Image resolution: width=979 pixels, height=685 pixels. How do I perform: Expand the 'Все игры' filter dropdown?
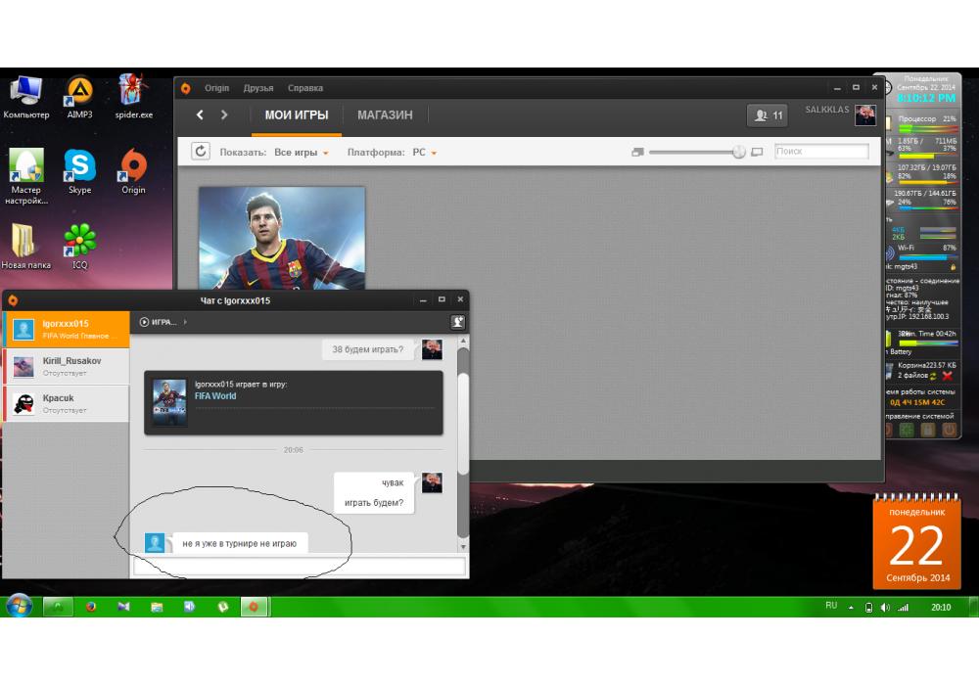click(302, 153)
